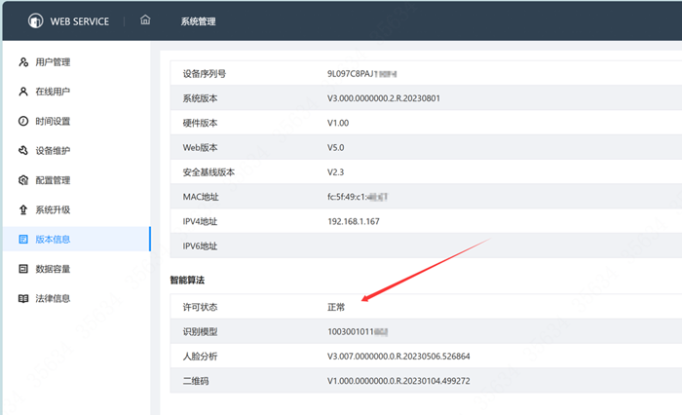Select hardware version value V1.00

[x=338, y=123]
